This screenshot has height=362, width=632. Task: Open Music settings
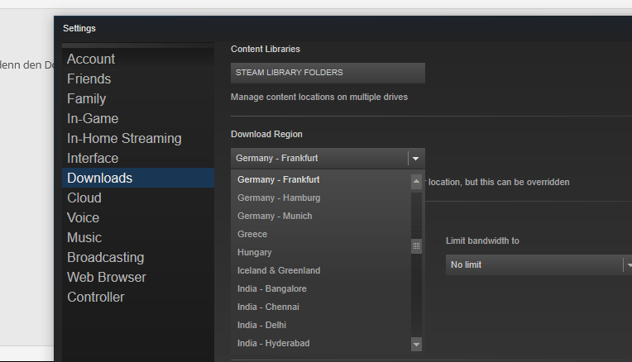click(138, 237)
